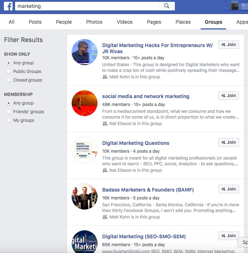
Task: Choose Friends' groups membership filter
Action: (x=9, y=112)
